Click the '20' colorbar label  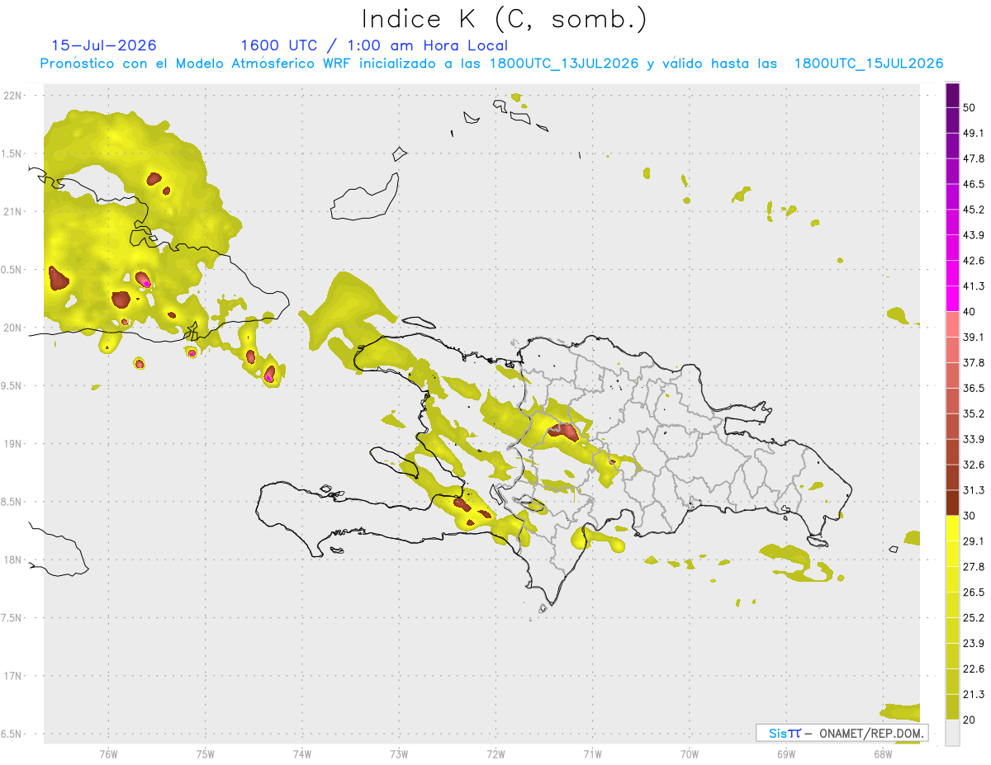[x=970, y=720]
